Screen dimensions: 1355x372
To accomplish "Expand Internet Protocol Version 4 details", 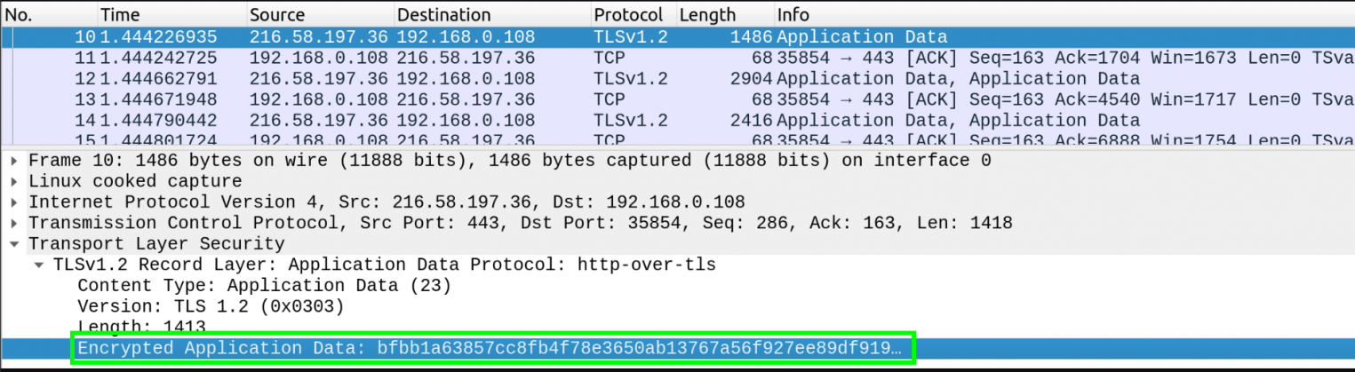I will (x=15, y=202).
